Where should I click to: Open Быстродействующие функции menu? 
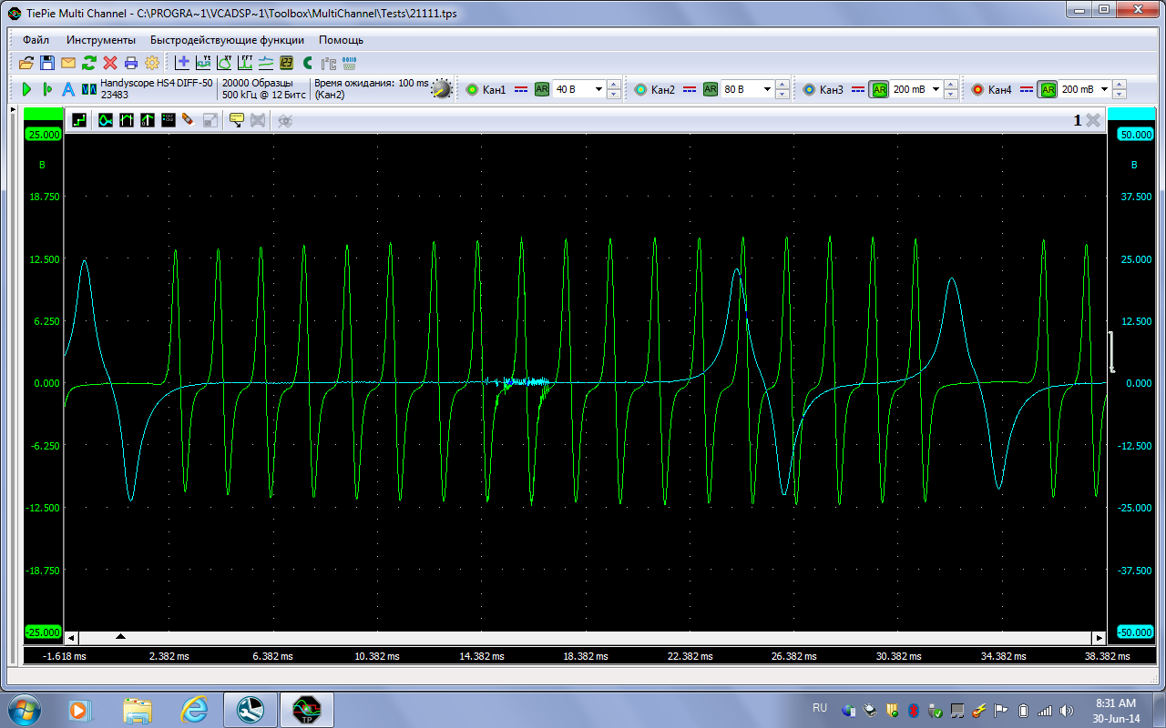(x=228, y=40)
